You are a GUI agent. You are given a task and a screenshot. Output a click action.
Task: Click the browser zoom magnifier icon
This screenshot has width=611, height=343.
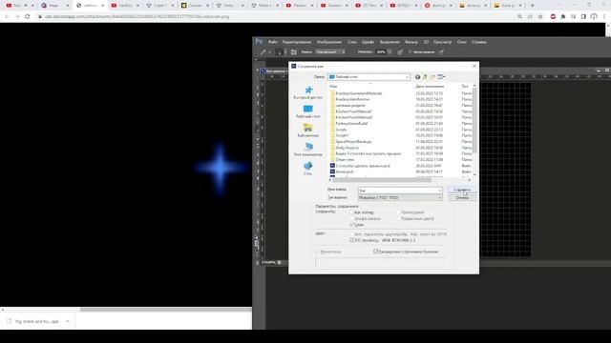(x=519, y=17)
